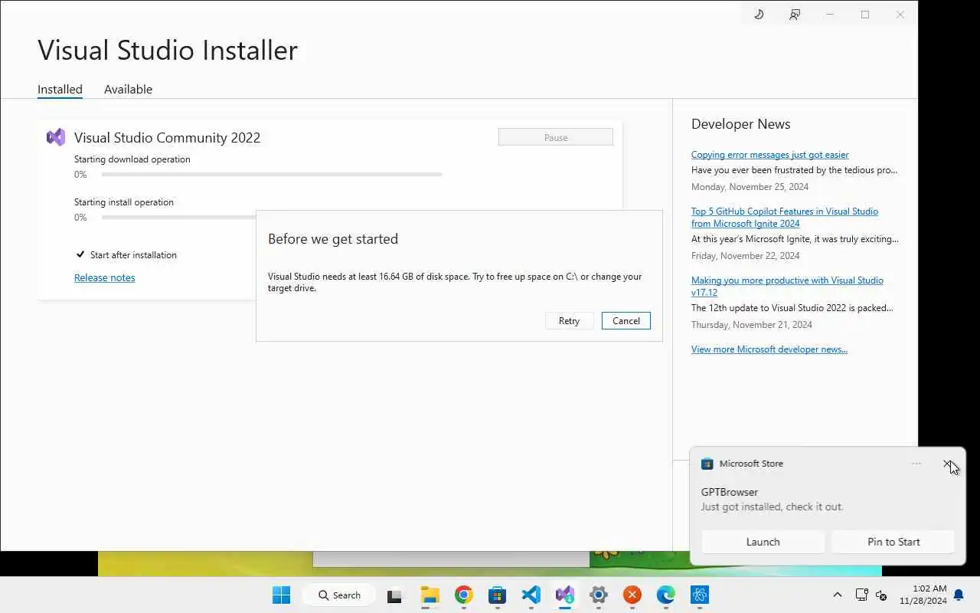This screenshot has height=613, width=980.
Task: Click Cancel in the disk space dialog
Action: [x=626, y=321]
